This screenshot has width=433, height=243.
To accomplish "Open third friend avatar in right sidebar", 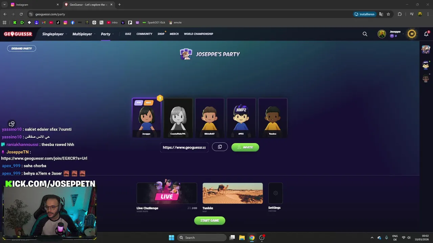I will click(x=426, y=79).
